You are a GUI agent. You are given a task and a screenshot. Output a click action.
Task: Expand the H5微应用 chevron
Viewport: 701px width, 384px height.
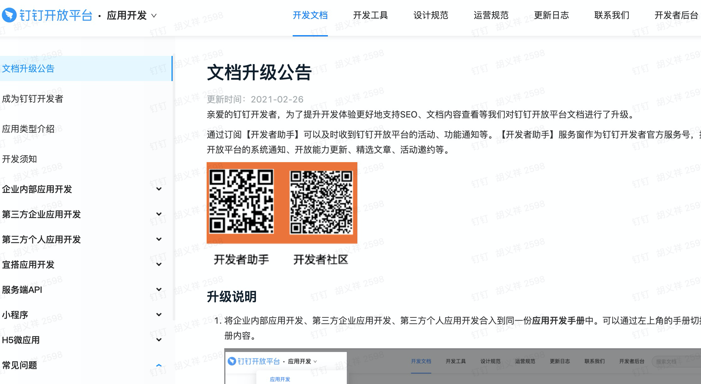click(159, 340)
